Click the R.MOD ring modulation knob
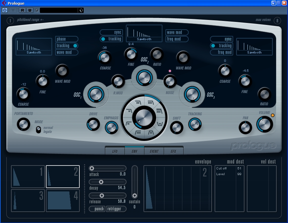288x223 pixels. [118, 81]
